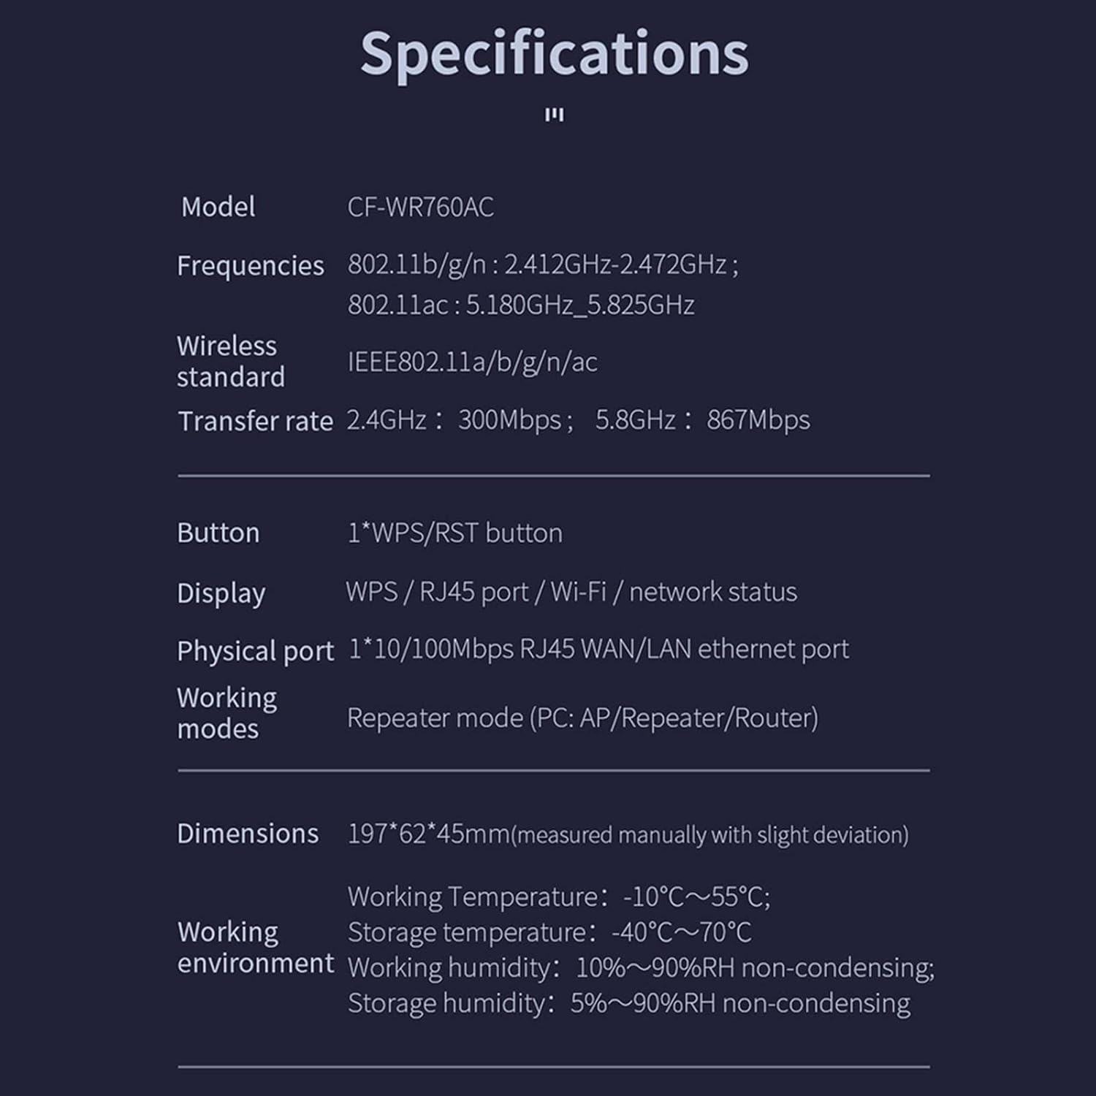Click the Display row value text
Viewport: 1096px width, 1096px height.
571,592
